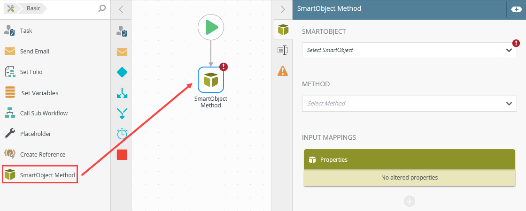Click the SmartObject Method panel title

click(x=329, y=9)
